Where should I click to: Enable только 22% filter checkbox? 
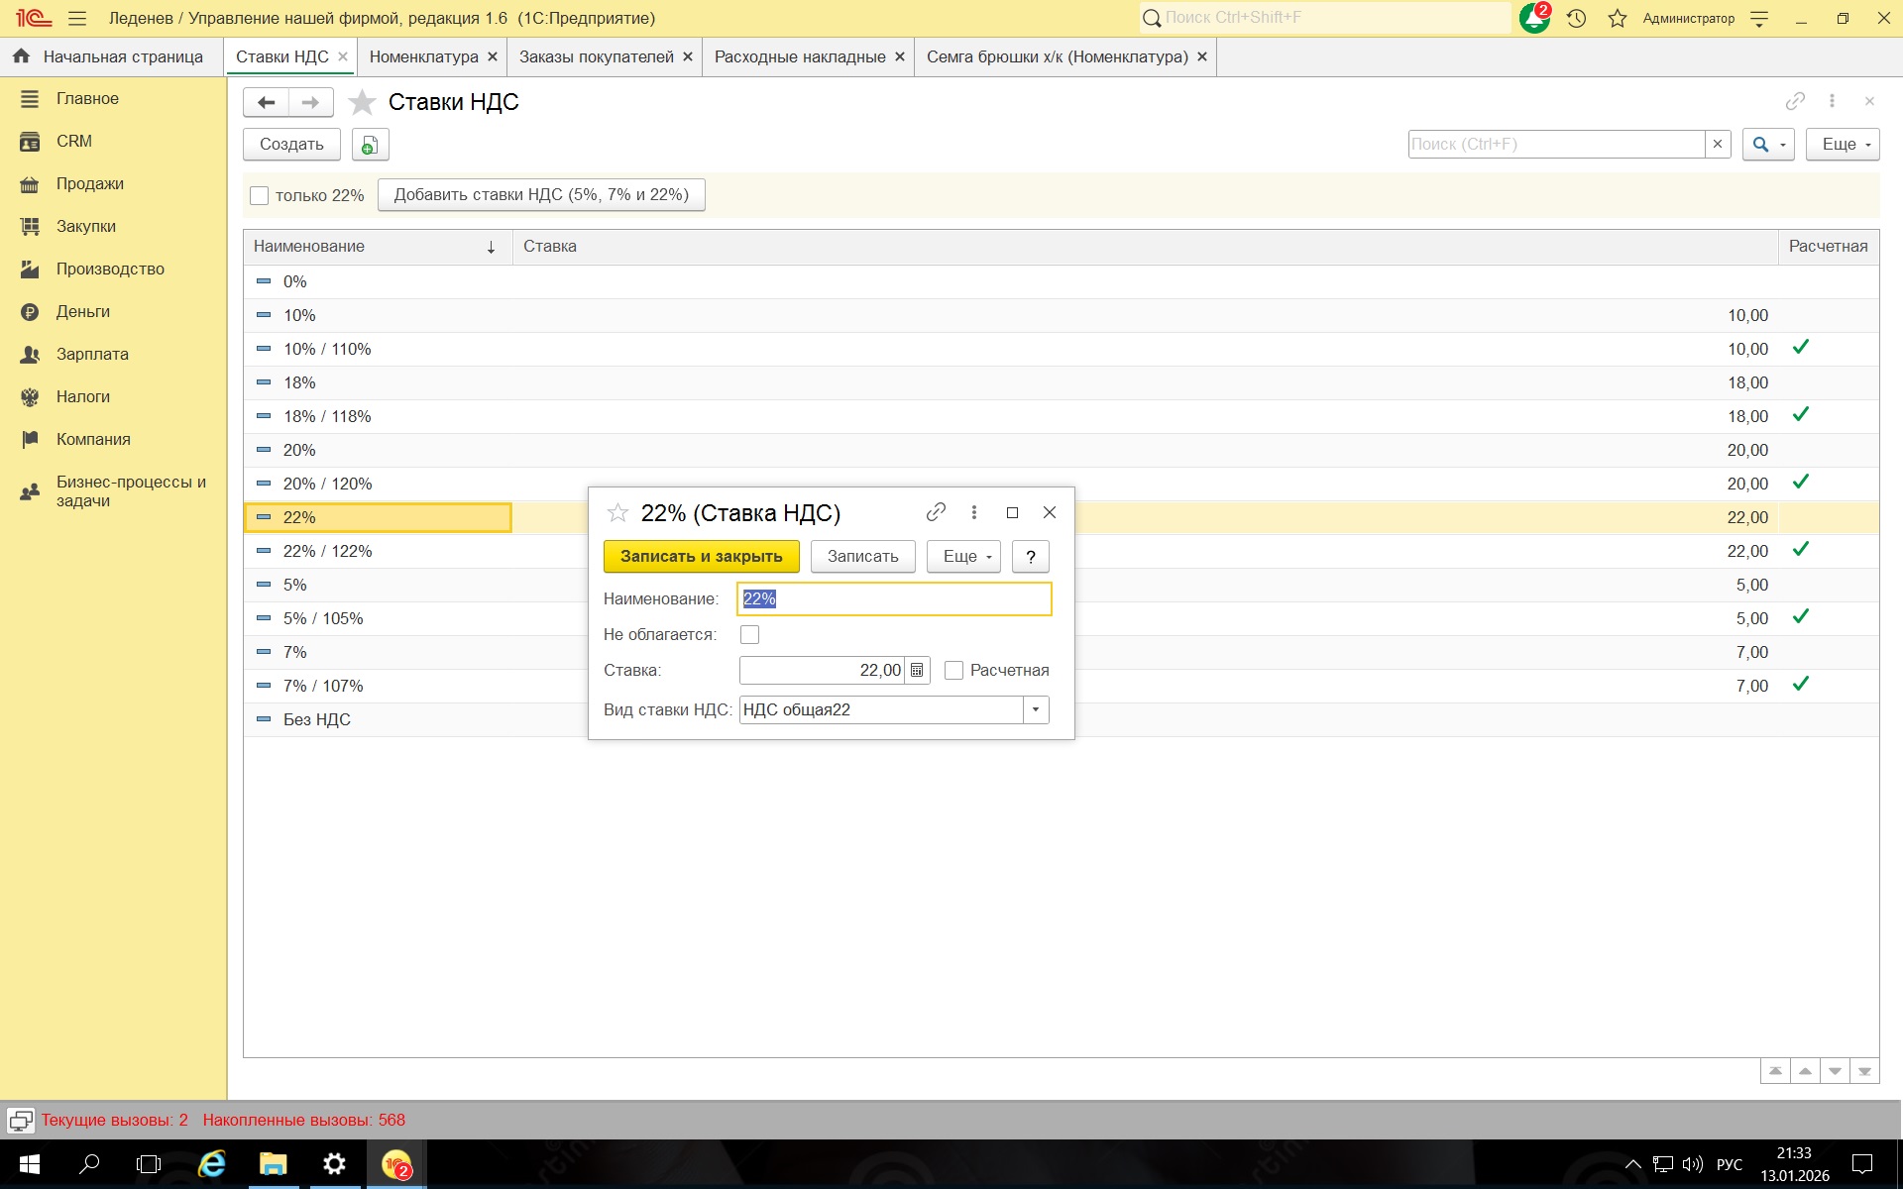click(260, 196)
